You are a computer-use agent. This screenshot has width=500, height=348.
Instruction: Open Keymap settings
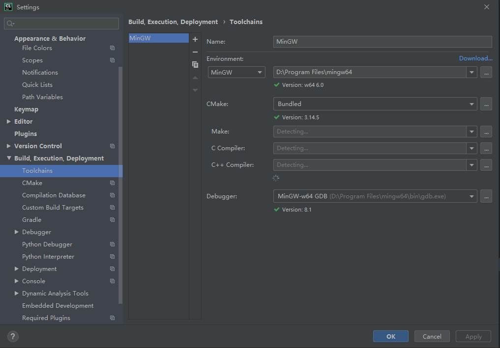click(x=26, y=109)
